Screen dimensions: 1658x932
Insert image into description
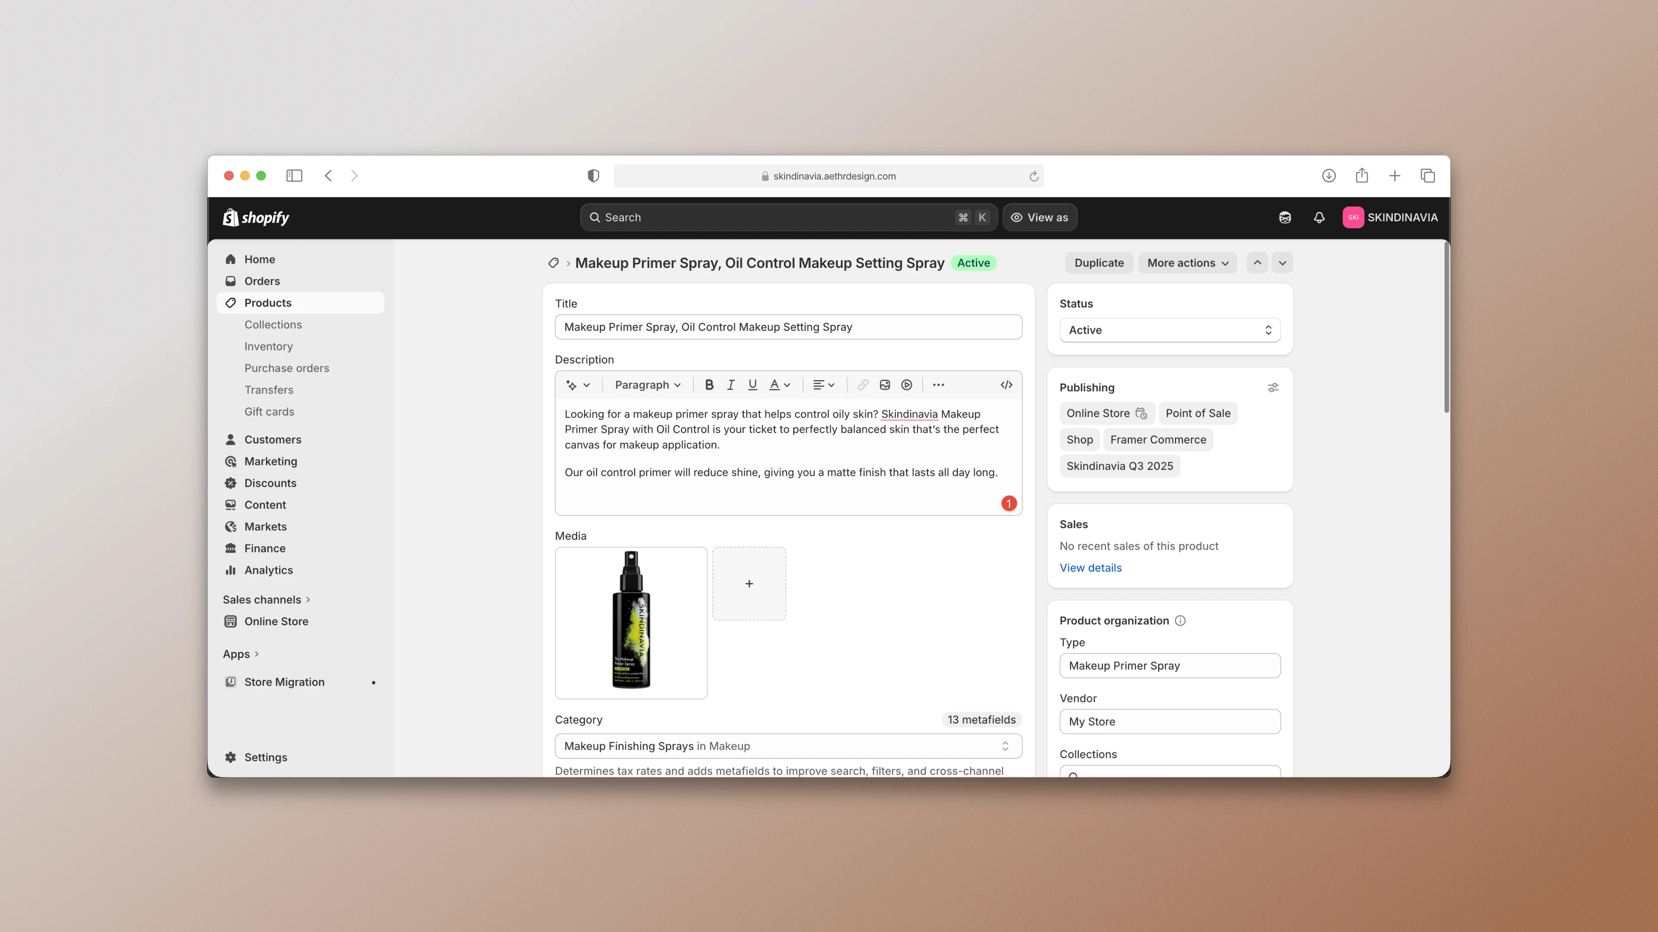point(884,384)
